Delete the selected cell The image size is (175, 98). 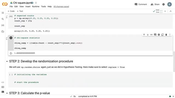tap(166, 35)
